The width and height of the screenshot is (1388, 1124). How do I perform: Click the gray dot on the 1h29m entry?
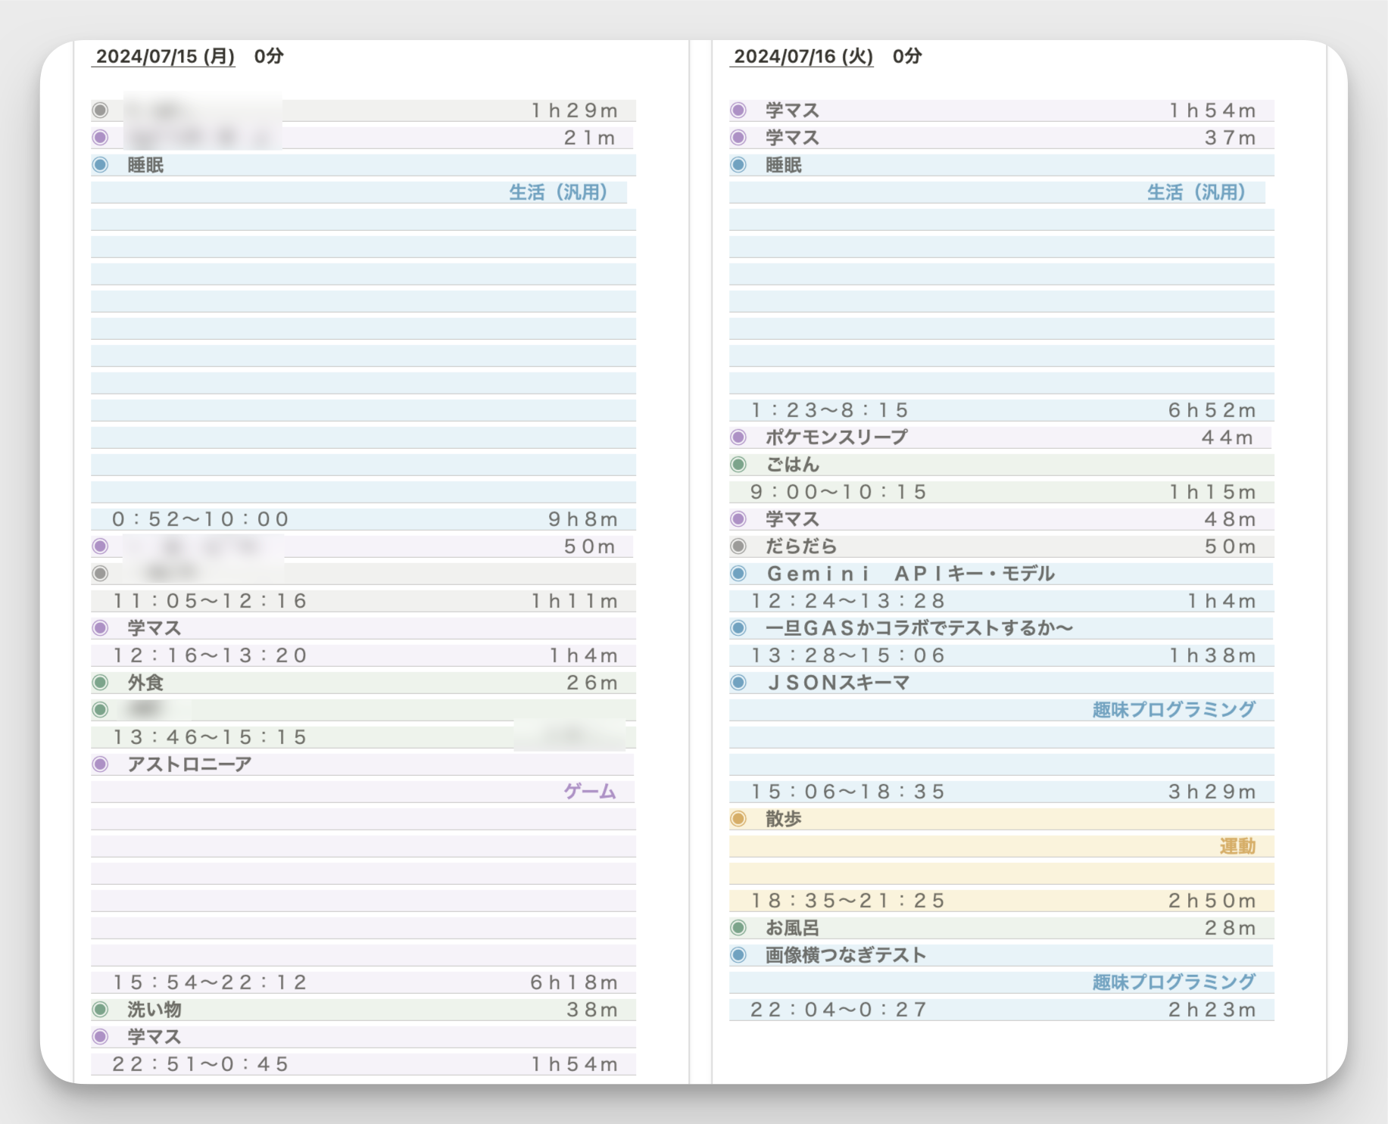[100, 111]
